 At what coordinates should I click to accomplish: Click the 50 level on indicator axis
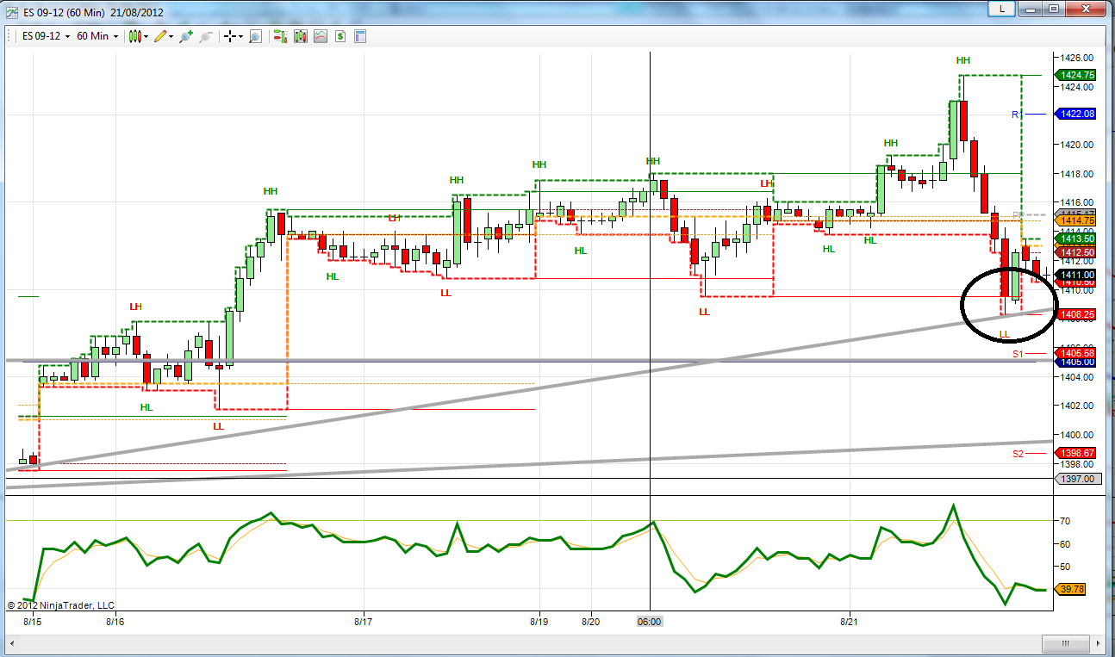coord(1064,567)
